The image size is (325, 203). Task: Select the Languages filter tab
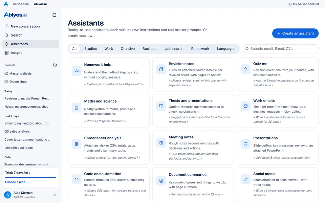point(226,49)
